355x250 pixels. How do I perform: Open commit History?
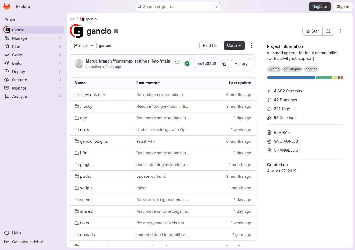point(241,64)
